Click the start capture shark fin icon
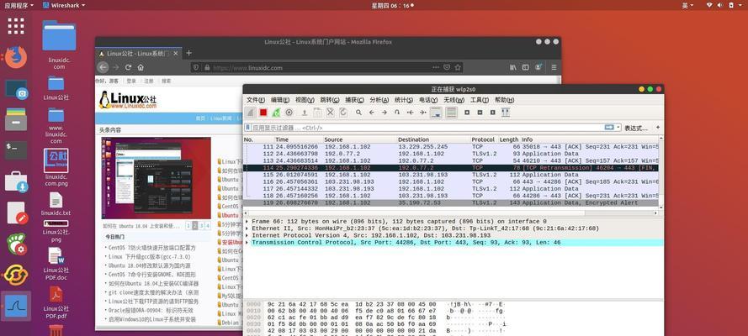This screenshot has width=748, height=336. [x=250, y=113]
